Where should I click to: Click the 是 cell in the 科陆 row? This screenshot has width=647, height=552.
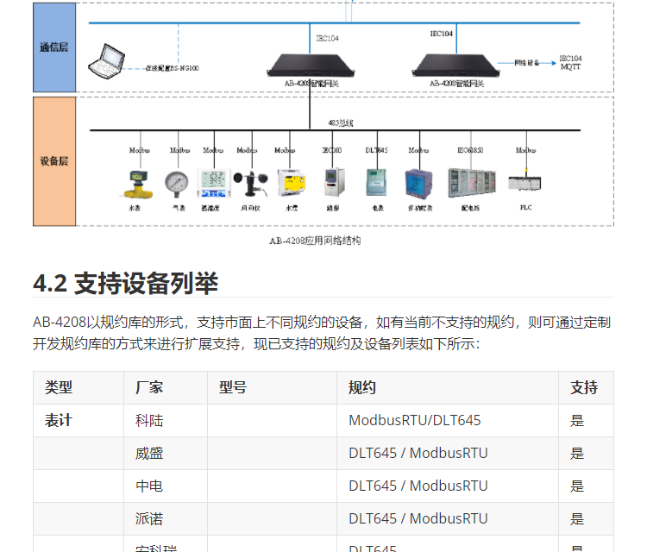coord(586,420)
